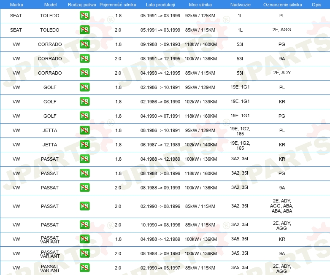
Task: Click body code 3A5, 35I in PASSAT VARIANT KR row
Action: tap(240, 239)
